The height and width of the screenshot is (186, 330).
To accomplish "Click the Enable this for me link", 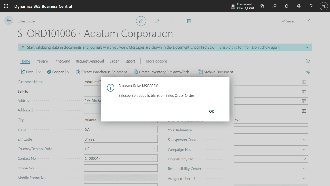I will coord(234,47).
